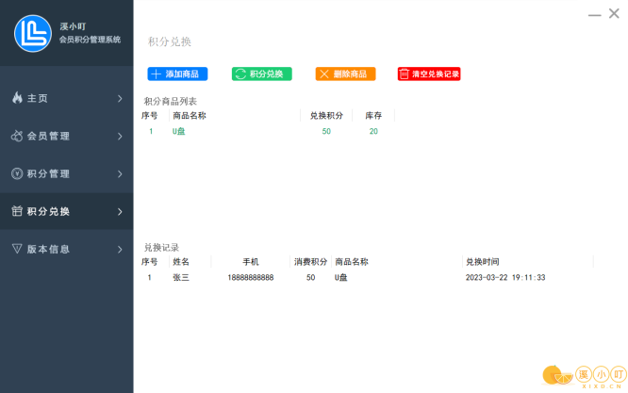This screenshot has width=628, height=393.
Task: Click the 兑换积分 column header
Action: point(326,116)
